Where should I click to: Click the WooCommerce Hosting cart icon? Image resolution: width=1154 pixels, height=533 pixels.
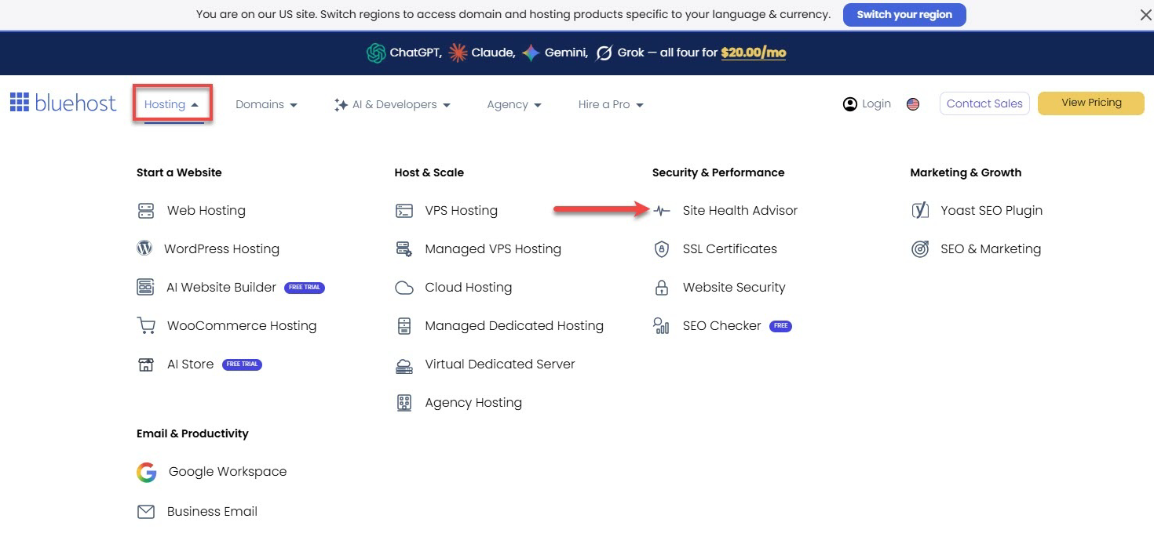pyautogui.click(x=146, y=325)
